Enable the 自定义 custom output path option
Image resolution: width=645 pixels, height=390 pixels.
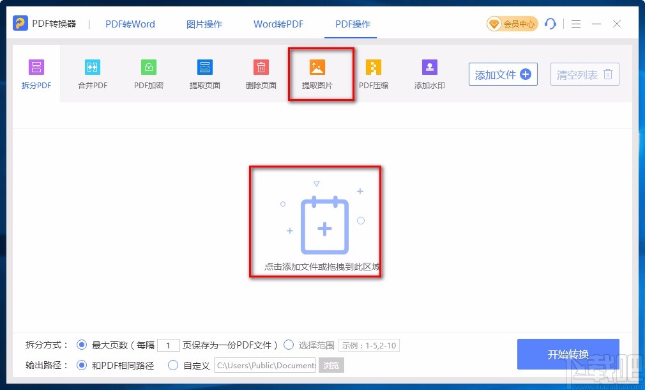(x=172, y=365)
